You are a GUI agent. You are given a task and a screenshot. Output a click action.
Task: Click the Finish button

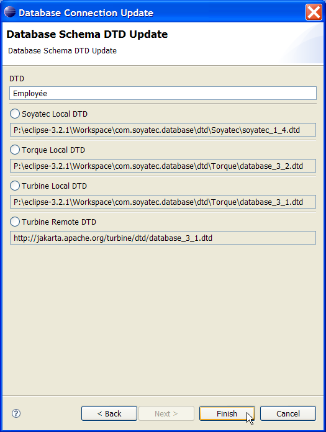click(x=227, y=413)
